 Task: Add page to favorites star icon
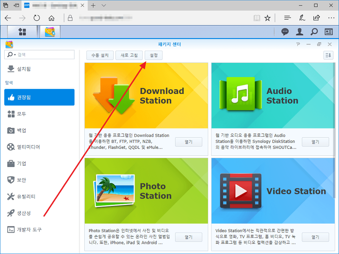[267, 18]
